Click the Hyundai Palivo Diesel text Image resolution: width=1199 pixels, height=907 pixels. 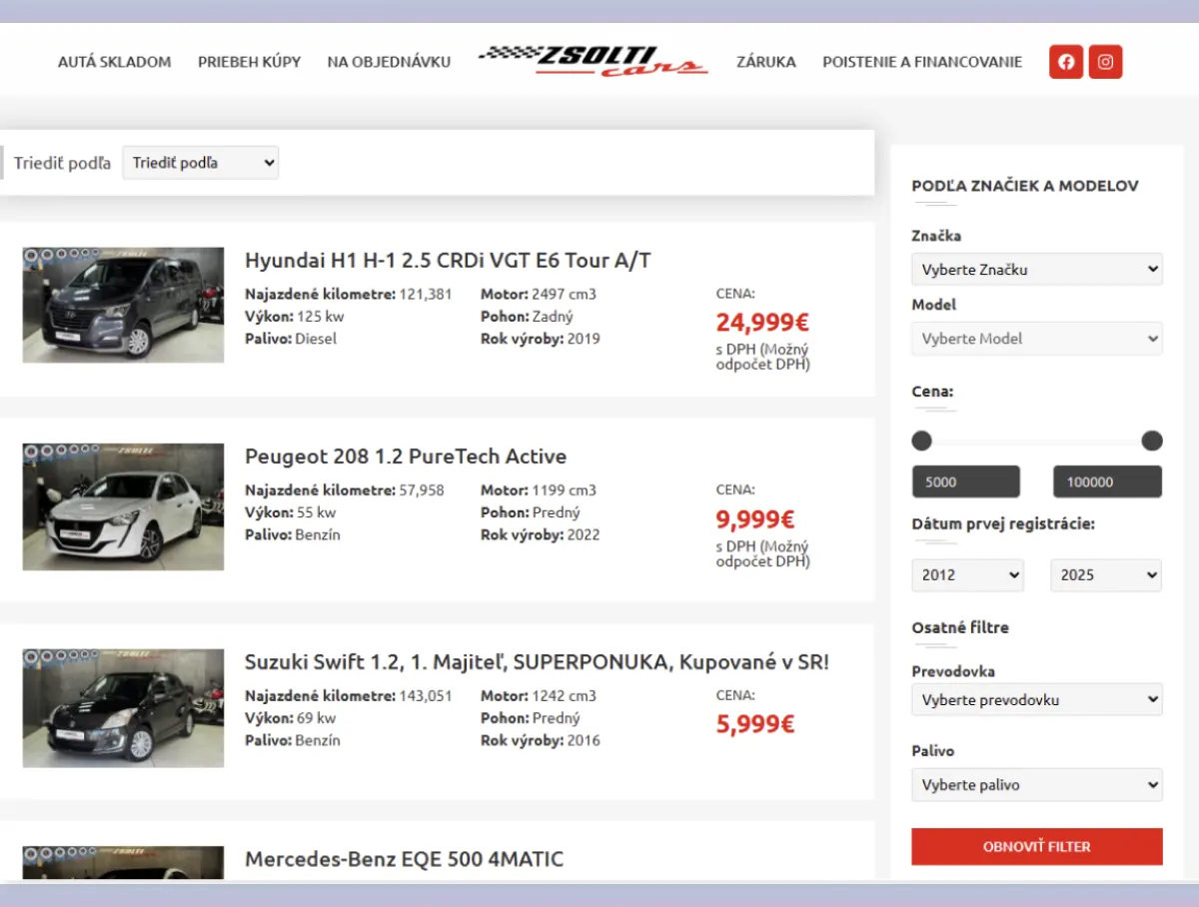[x=291, y=339]
